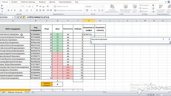Open 'Сортировка и фильтр' menu
Viewport: 171px width, 96px height.
click(161, 9)
